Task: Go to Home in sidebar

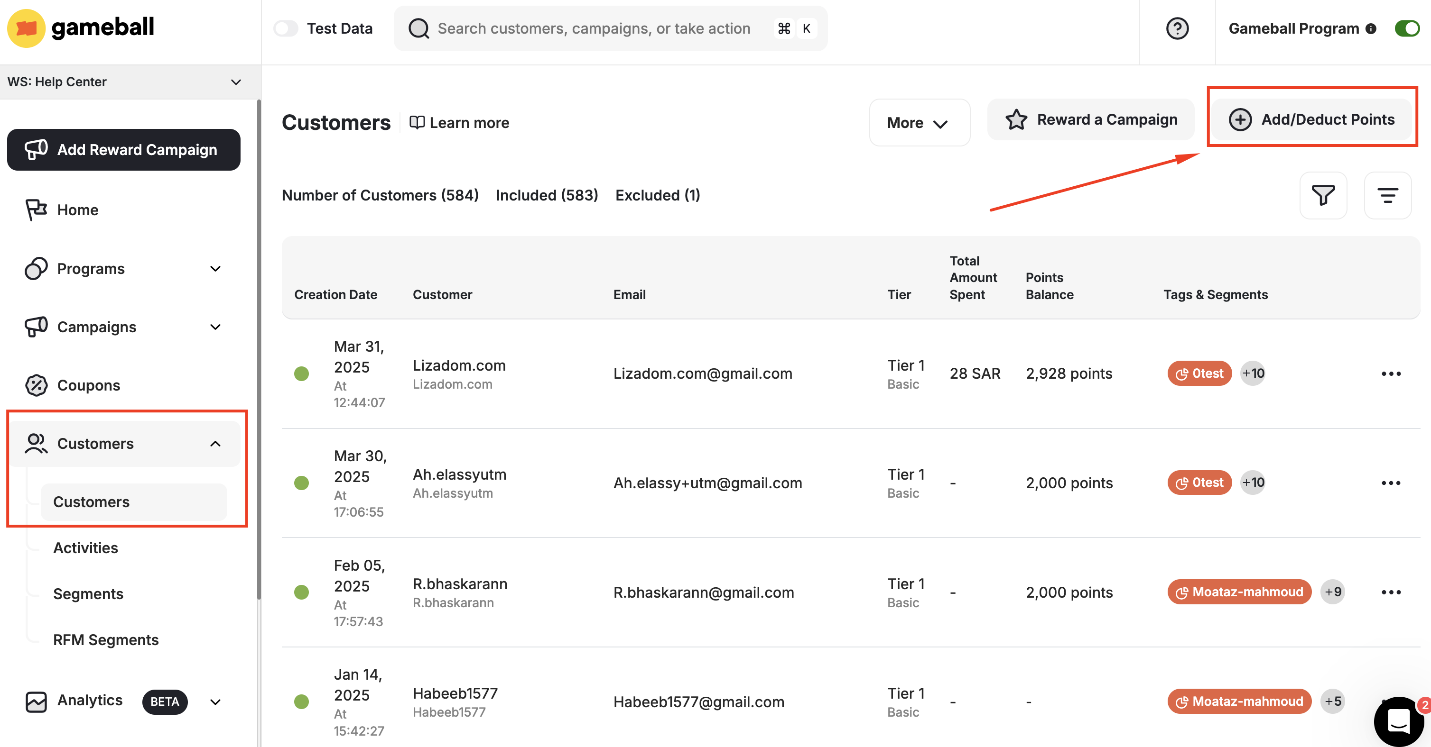Action: [x=78, y=210]
